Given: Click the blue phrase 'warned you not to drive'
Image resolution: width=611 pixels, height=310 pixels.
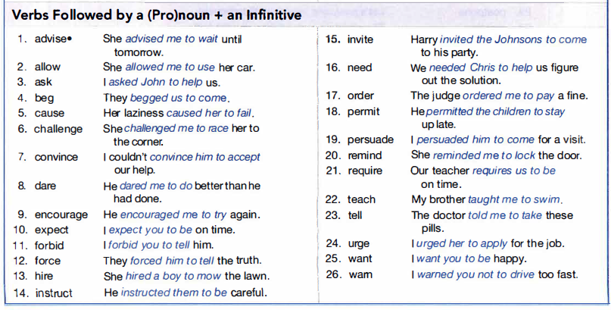Looking at the screenshot, I should [475, 274].
